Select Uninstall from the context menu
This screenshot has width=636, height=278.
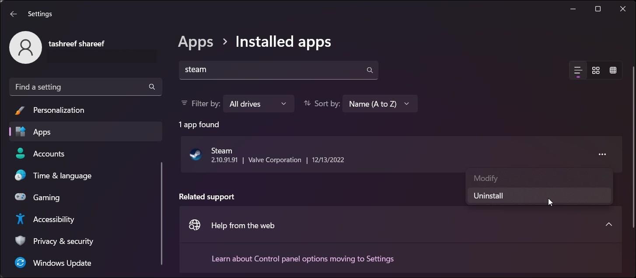point(488,195)
